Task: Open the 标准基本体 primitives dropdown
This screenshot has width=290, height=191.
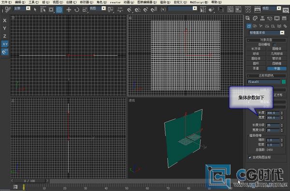Action: pyautogui.click(x=267, y=33)
